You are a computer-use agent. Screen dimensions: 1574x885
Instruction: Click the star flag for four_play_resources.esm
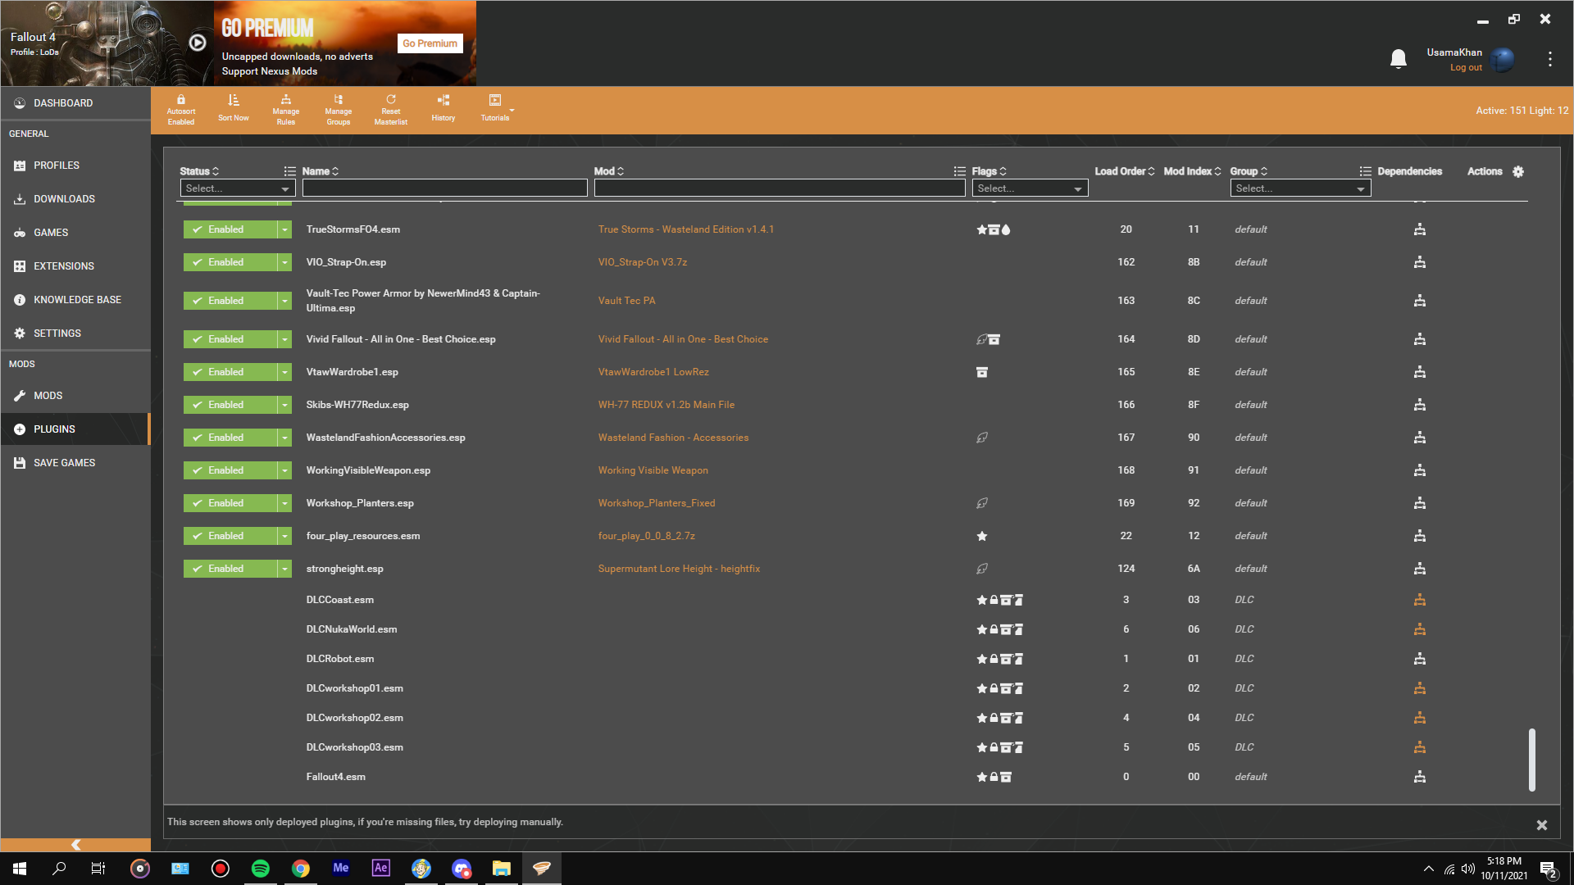pyautogui.click(x=982, y=536)
